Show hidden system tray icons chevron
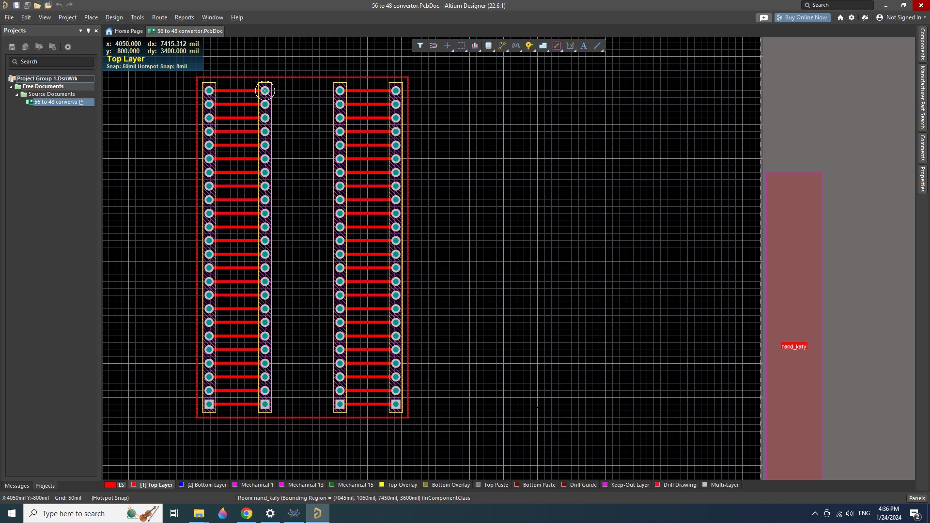The image size is (930, 523). [815, 513]
